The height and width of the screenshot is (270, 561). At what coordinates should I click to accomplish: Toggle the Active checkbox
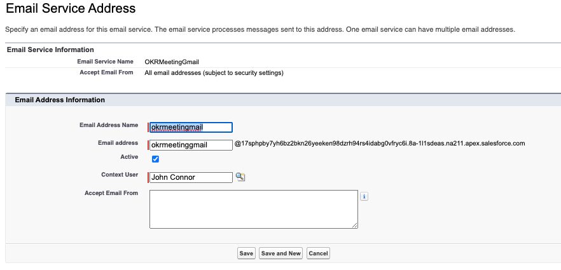point(155,159)
